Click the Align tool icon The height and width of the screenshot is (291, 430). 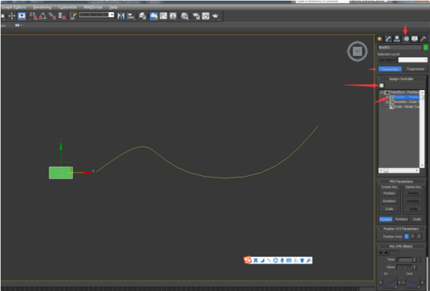point(131,16)
